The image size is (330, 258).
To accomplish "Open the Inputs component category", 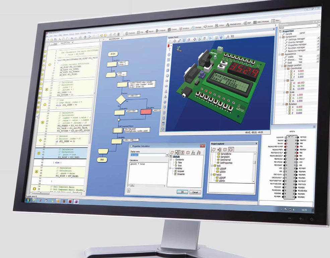I will [x=149, y=31].
